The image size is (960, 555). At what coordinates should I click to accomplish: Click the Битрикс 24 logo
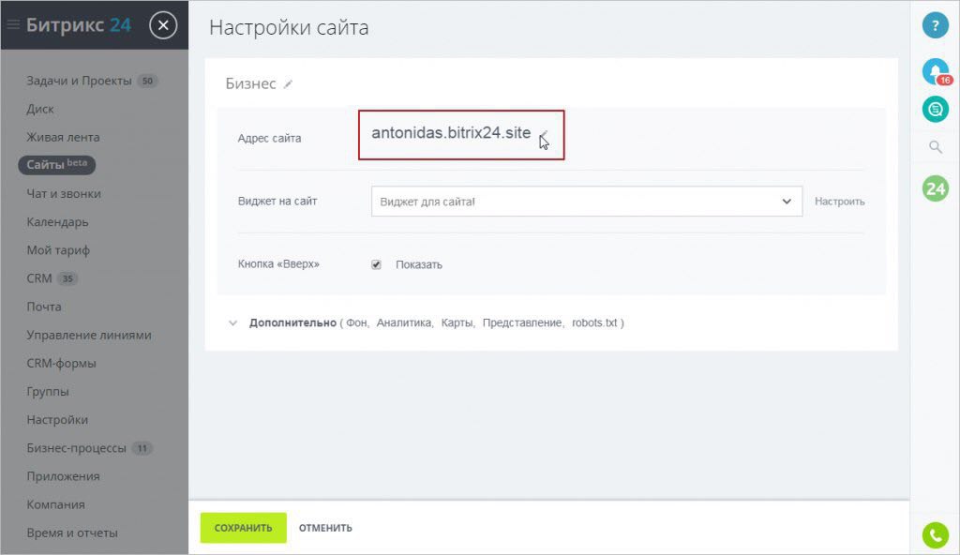[79, 25]
